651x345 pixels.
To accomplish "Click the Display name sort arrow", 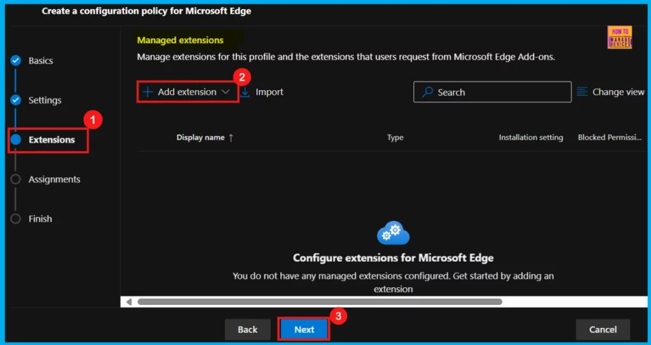I will tap(231, 138).
